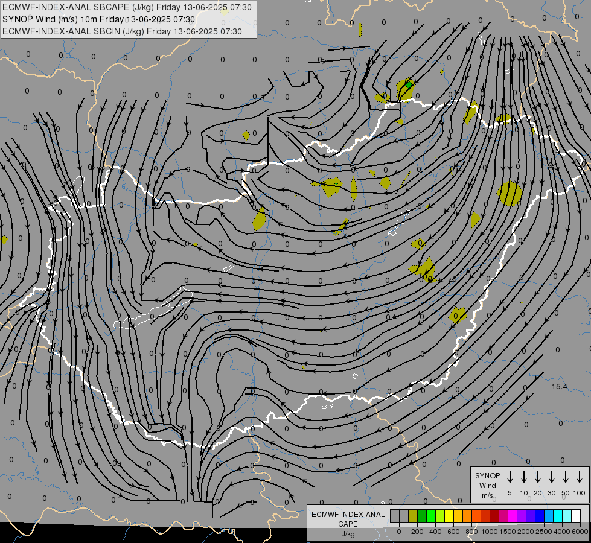Click the '10' speed label in the wind legend
The image size is (591, 543).
pos(524,493)
